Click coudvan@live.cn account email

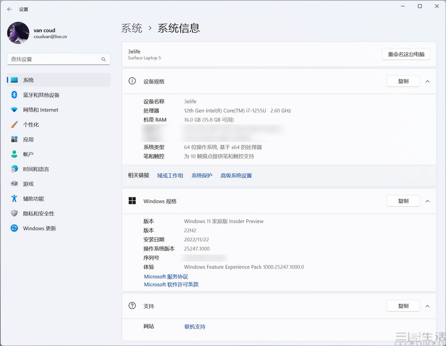(x=50, y=36)
